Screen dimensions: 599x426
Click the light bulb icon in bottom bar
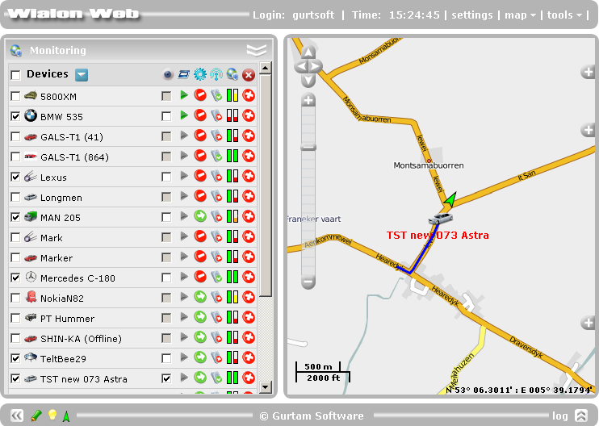point(52,415)
